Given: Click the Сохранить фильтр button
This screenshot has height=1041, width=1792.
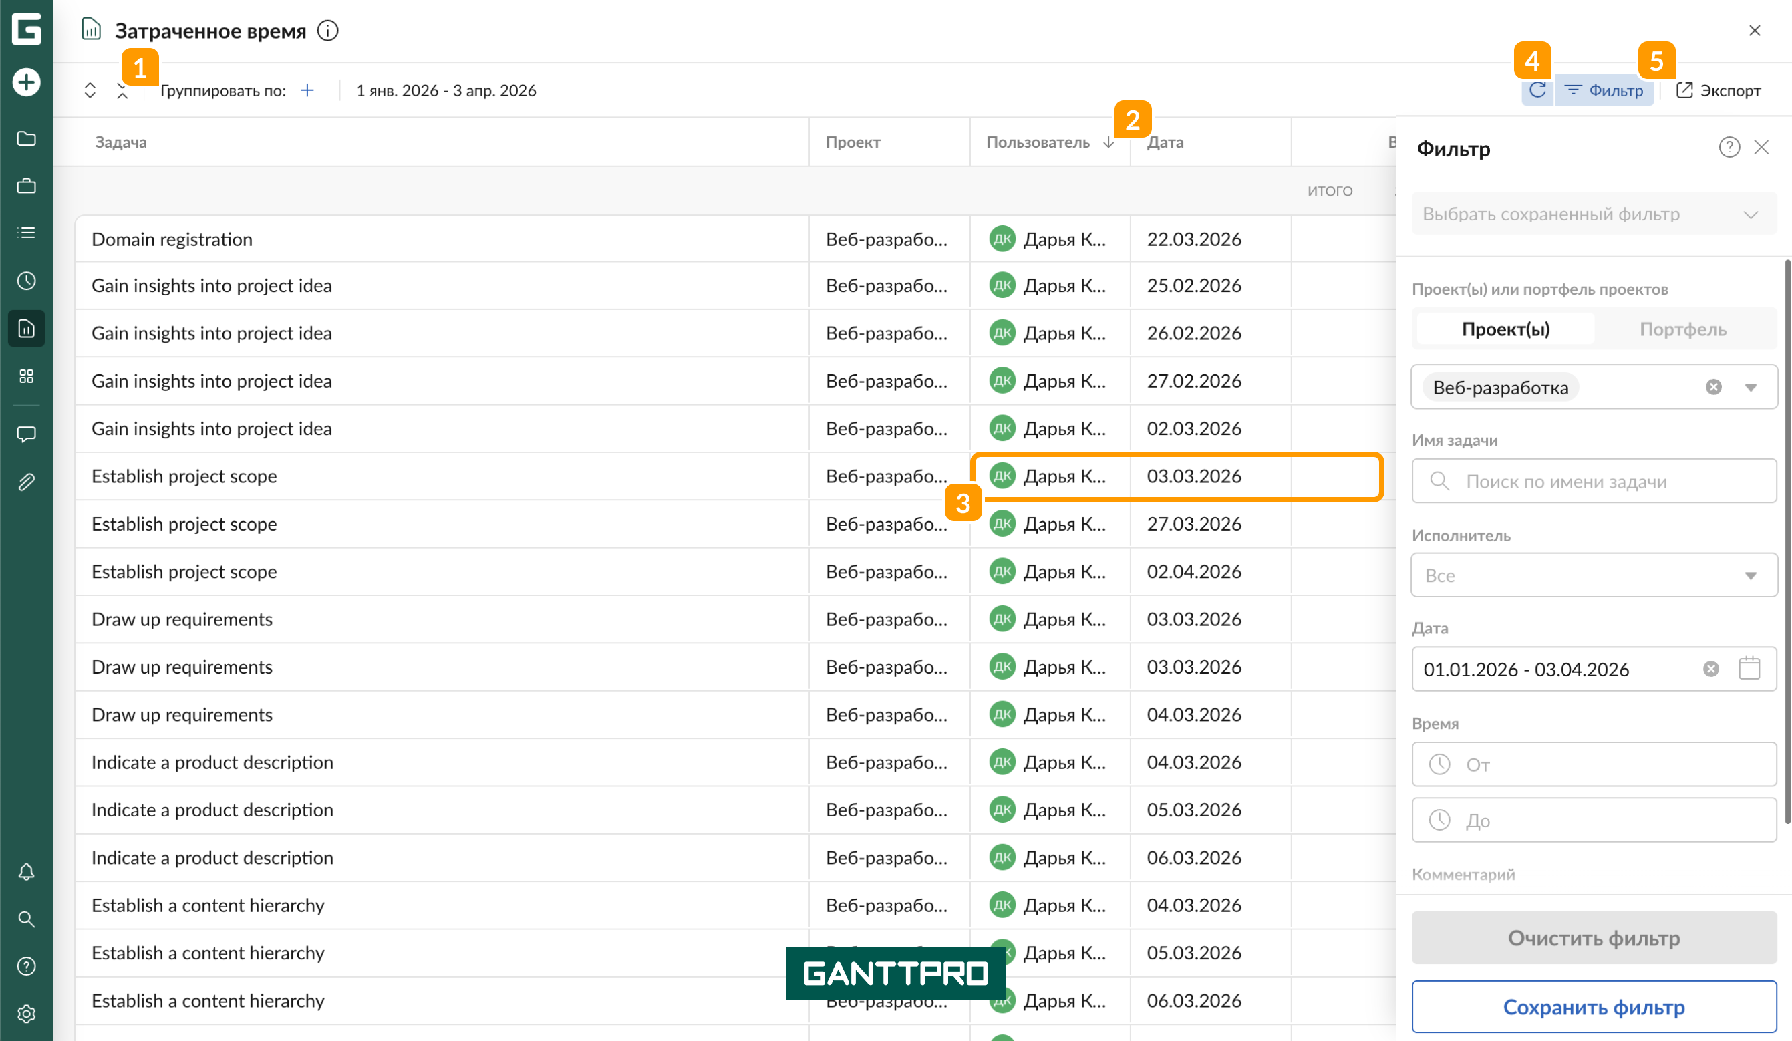Looking at the screenshot, I should [1593, 1007].
